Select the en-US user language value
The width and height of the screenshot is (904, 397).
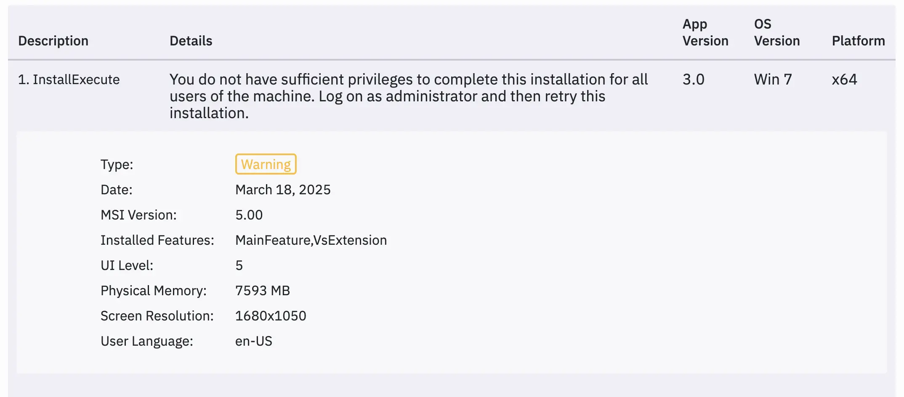tap(254, 341)
